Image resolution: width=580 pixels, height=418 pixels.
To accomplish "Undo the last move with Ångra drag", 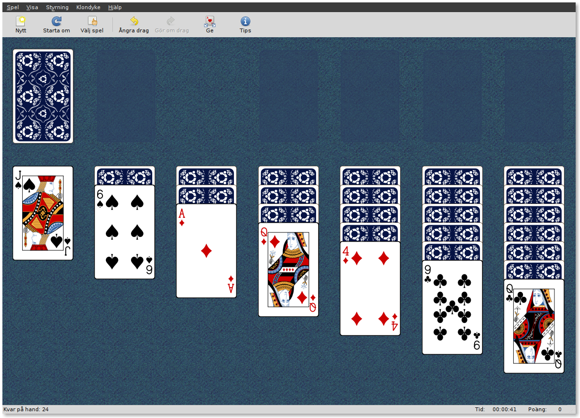I will point(134,21).
